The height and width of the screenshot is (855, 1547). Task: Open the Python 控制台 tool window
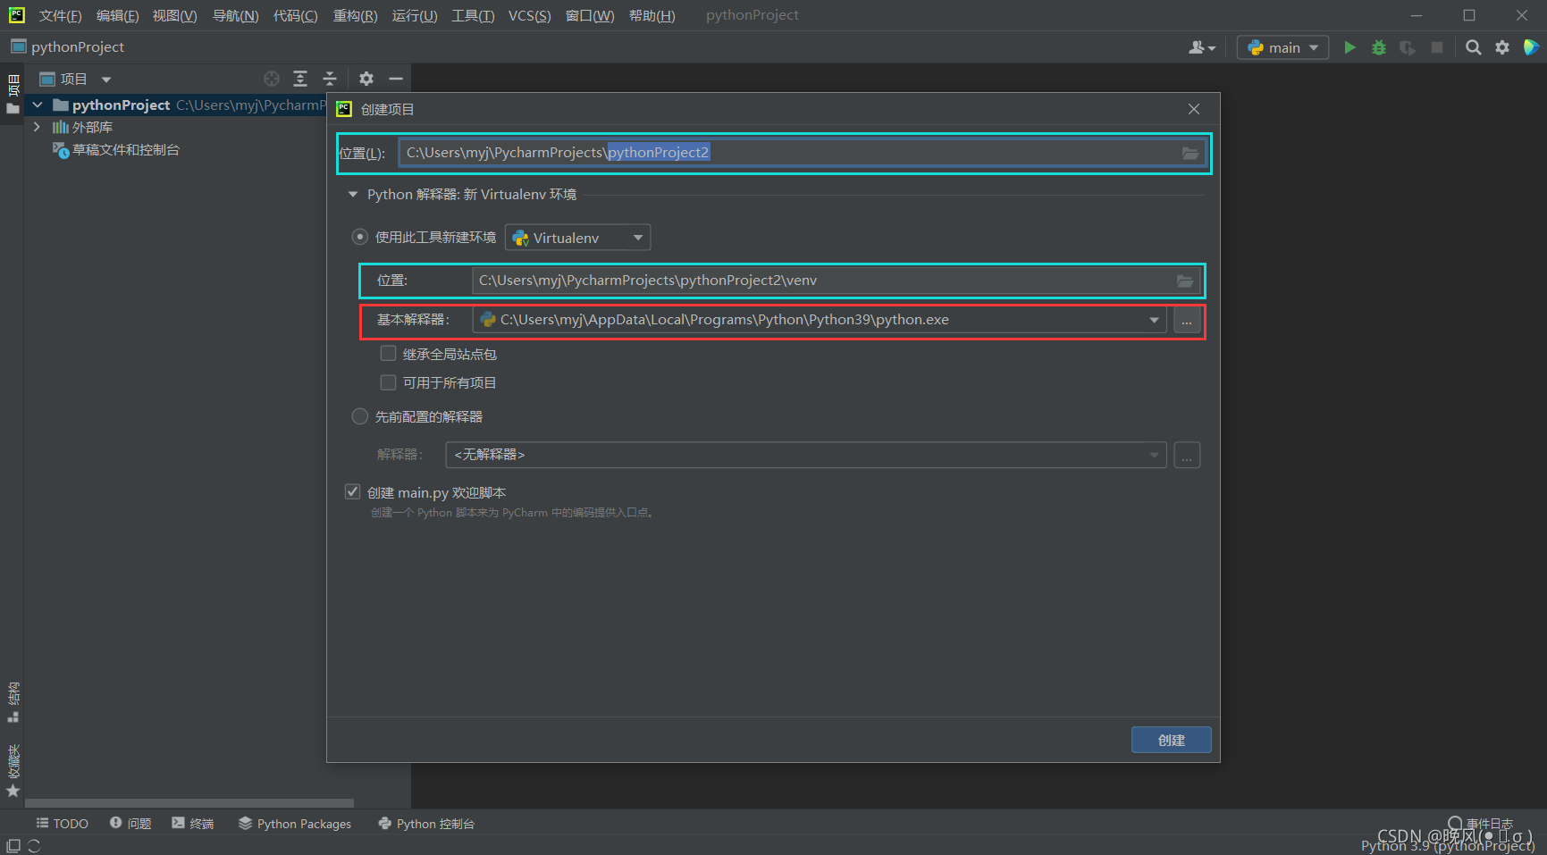(x=426, y=824)
